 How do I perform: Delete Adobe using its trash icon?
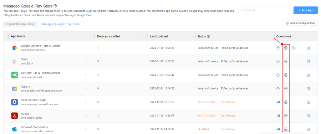308,115
